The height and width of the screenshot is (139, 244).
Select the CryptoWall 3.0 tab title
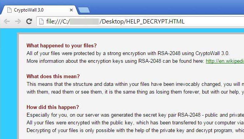29,10
